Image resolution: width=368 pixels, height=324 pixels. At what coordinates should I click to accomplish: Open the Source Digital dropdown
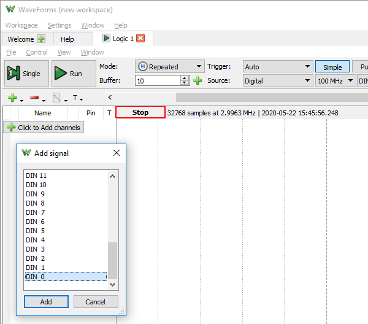point(278,81)
